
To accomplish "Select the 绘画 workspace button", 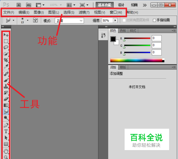I will (x=134, y=5).
